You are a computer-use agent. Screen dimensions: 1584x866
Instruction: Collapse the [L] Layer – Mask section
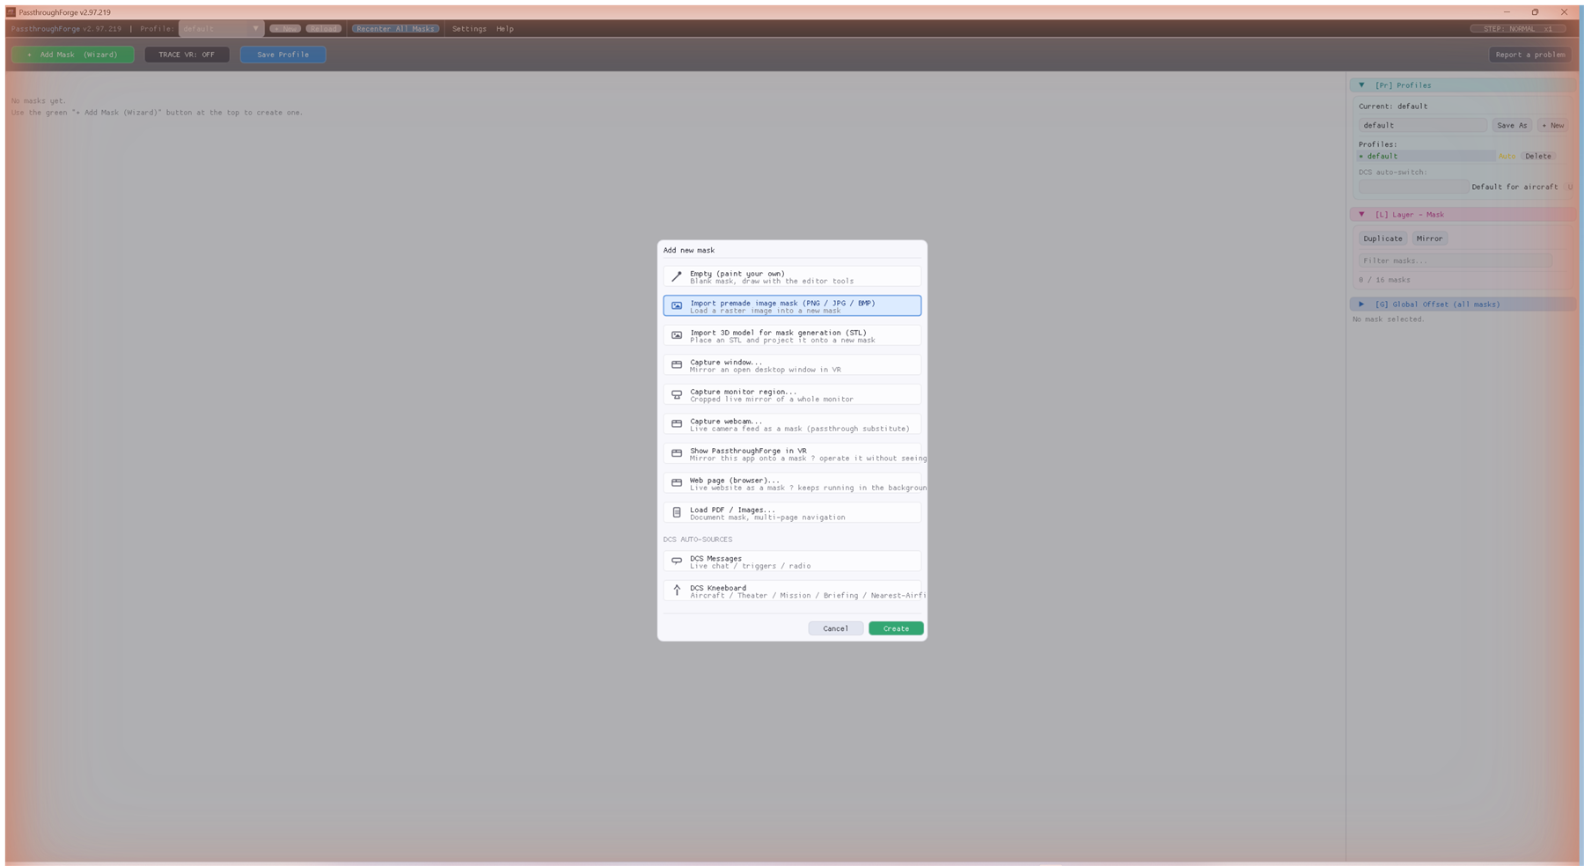tap(1361, 215)
